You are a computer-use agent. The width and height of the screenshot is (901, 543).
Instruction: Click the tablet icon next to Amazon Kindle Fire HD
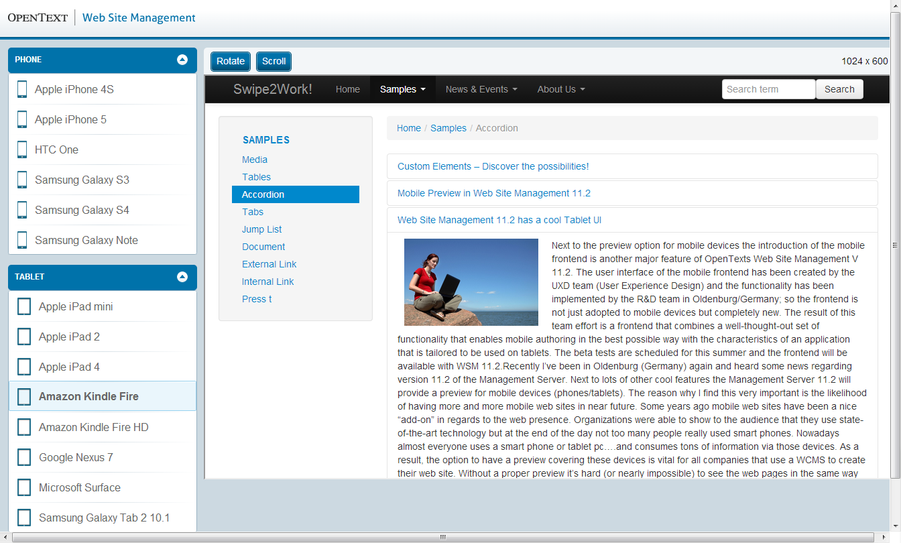click(24, 427)
